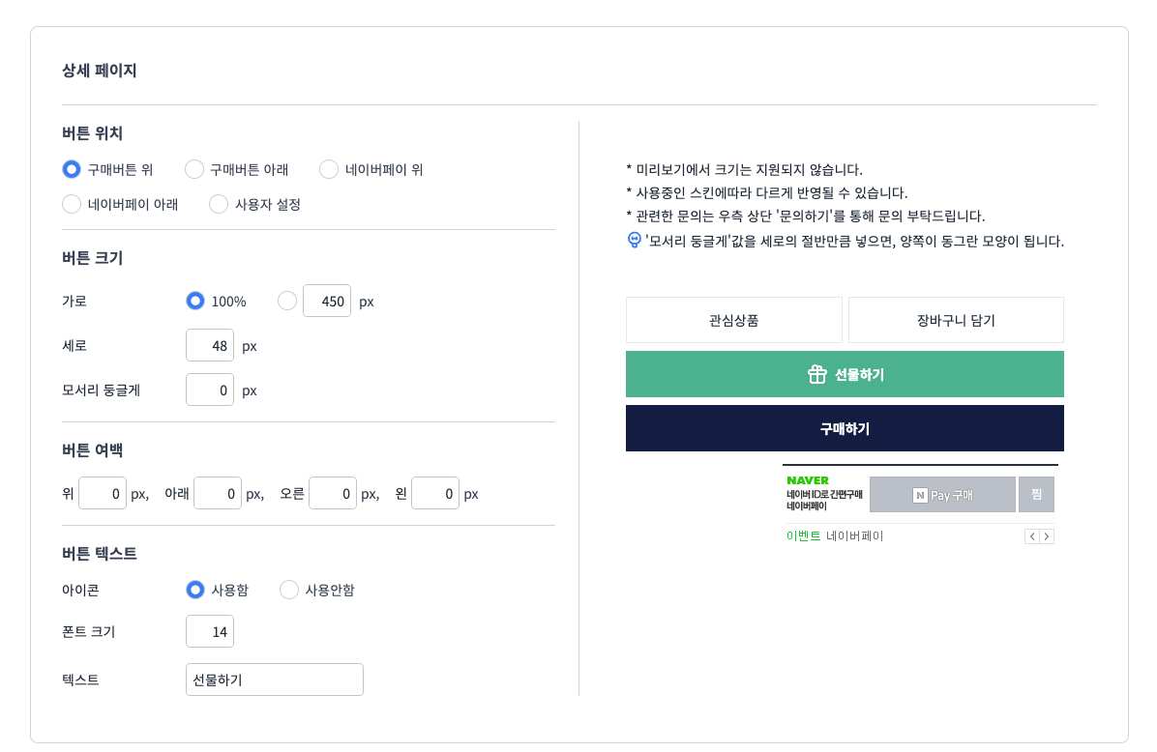Click the 세로 height input field
The image size is (1157, 752).
click(209, 345)
